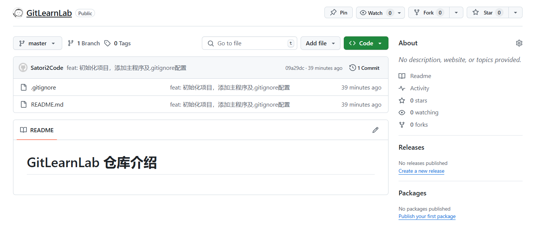Image resolution: width=533 pixels, height=234 pixels.
Task: Open the latest commit message in header row
Action: tap(127, 68)
